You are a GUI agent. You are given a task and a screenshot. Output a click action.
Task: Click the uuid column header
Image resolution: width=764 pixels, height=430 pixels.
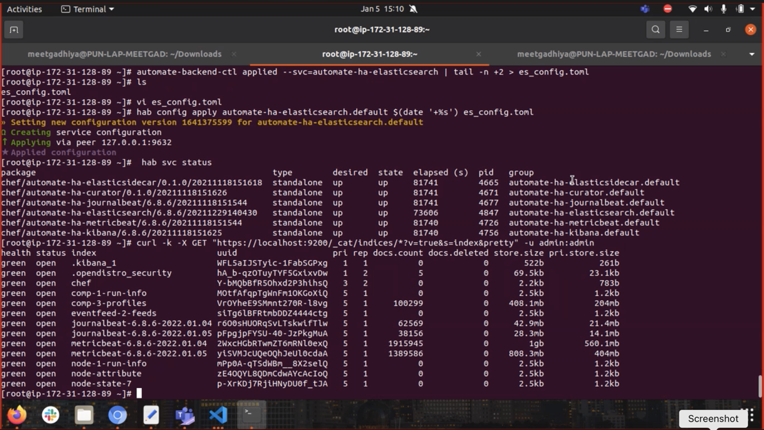point(227,253)
